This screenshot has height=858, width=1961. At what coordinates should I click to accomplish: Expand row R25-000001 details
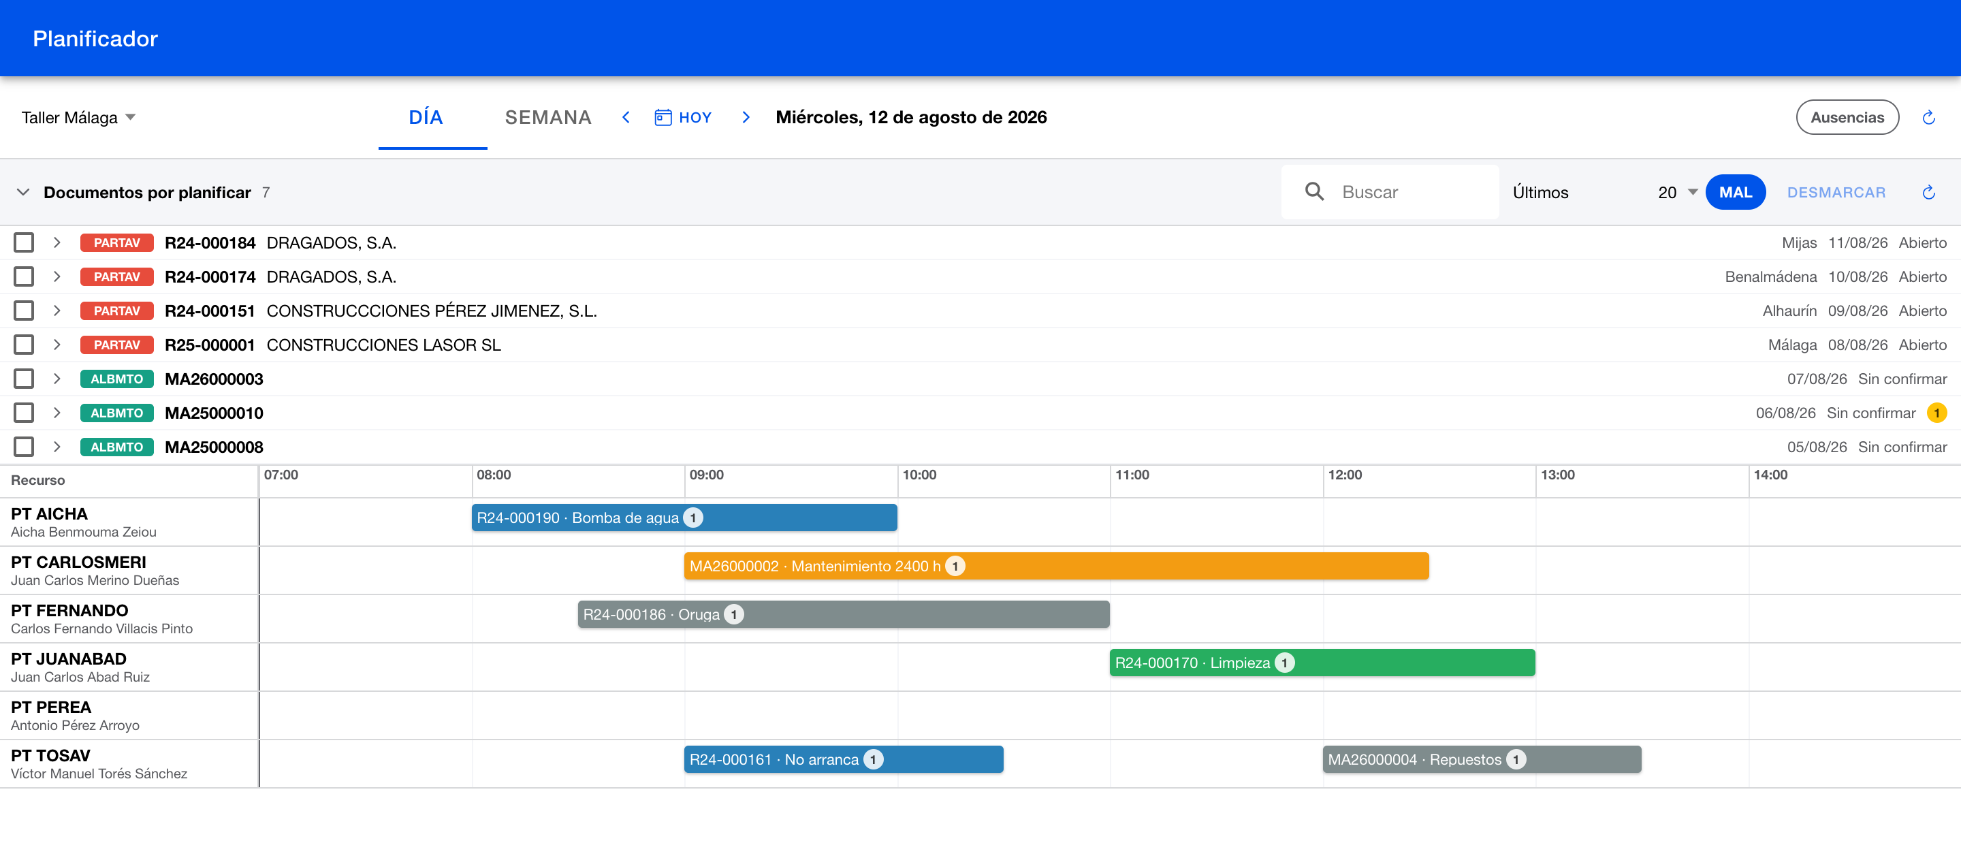[x=57, y=345]
